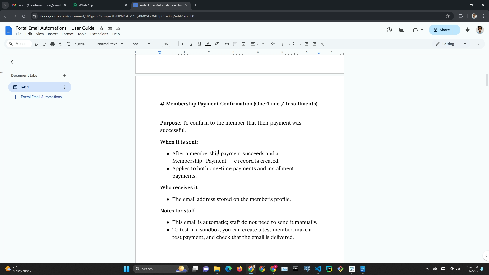
Task: Open the Normal text style dropdown
Action: click(x=110, y=44)
